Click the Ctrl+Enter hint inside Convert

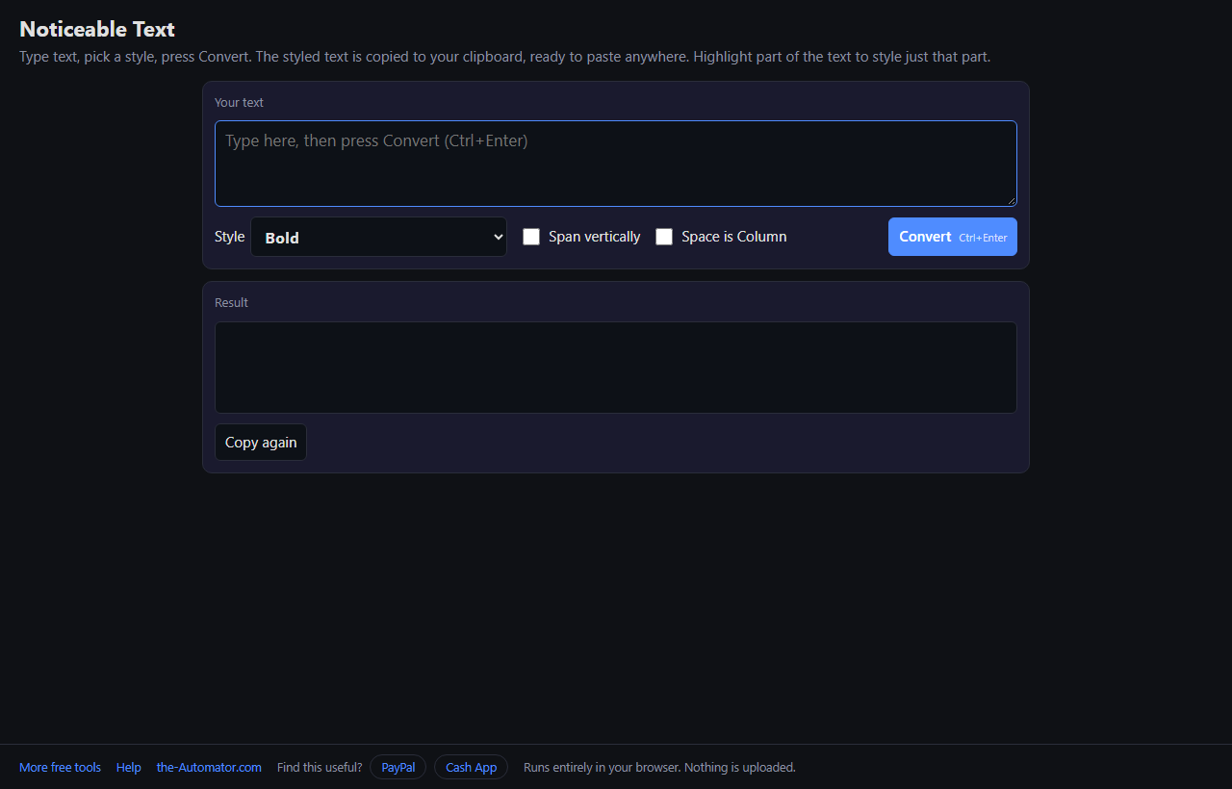(x=983, y=238)
